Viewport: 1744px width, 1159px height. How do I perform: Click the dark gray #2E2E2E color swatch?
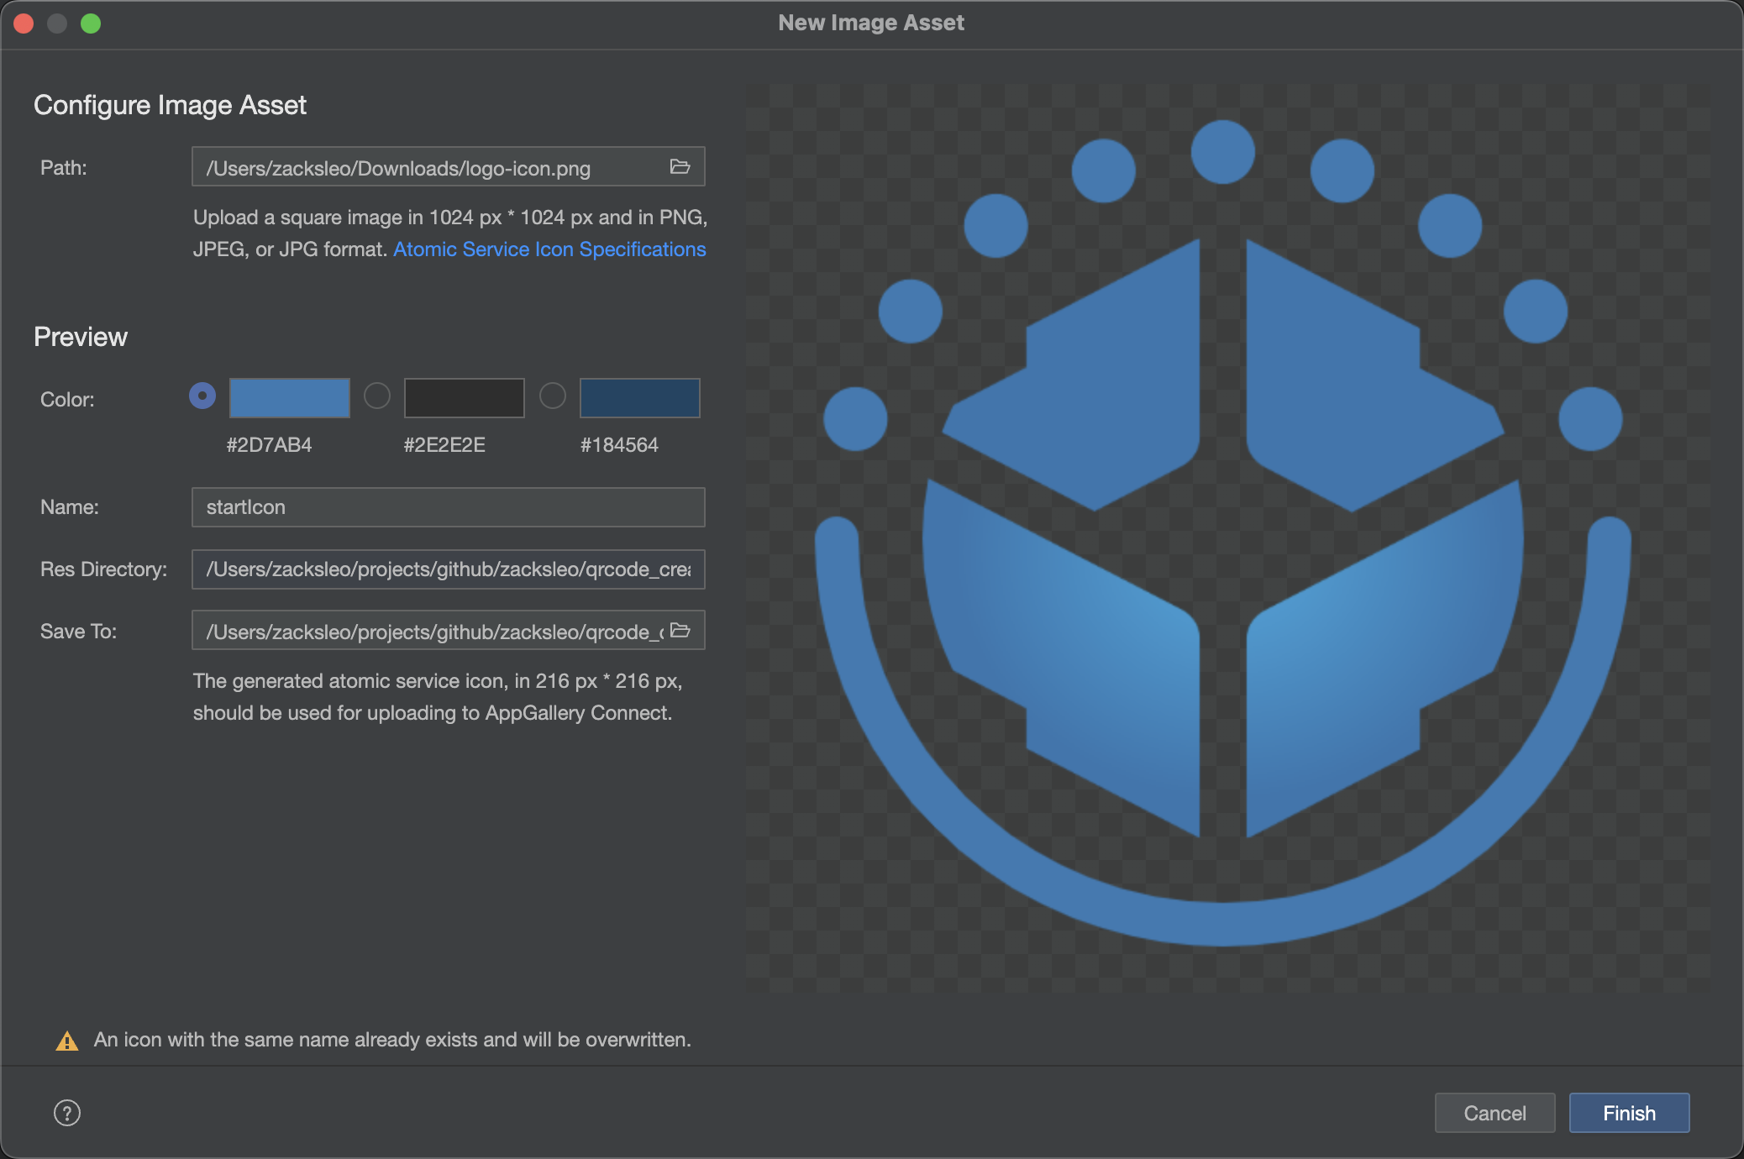tap(465, 398)
